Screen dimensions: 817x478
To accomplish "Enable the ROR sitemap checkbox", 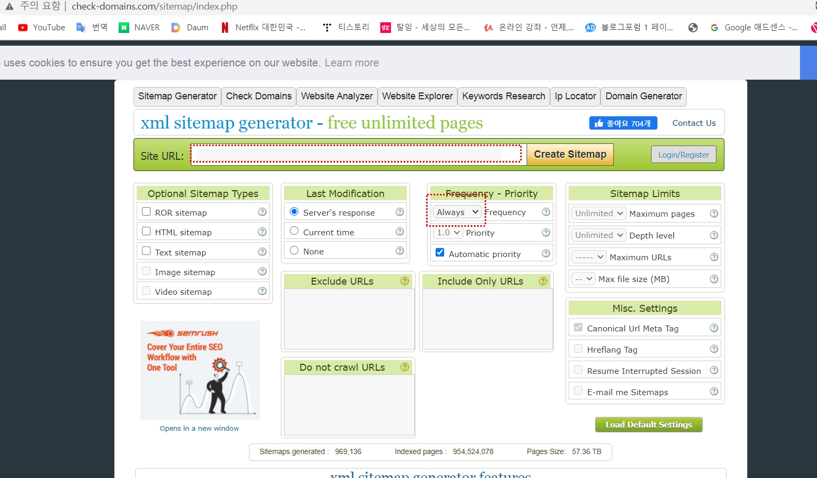I will pos(146,211).
